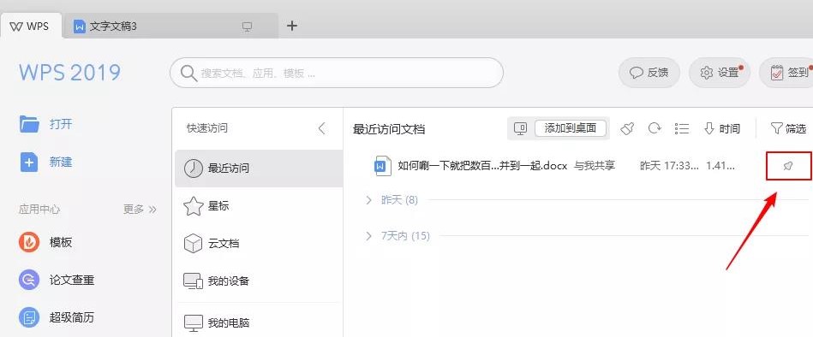
Task: Open a new tab with plus button
Action: tap(292, 26)
